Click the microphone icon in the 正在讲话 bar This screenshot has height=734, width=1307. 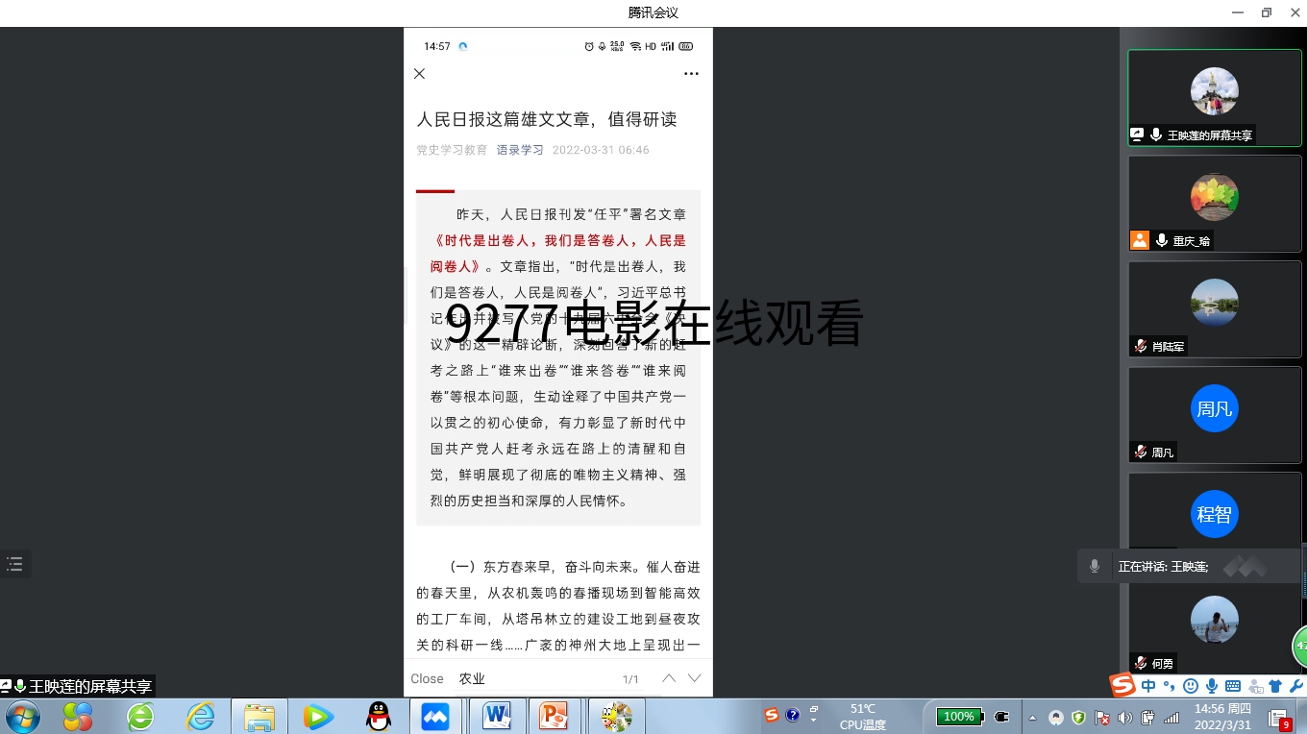1094,567
